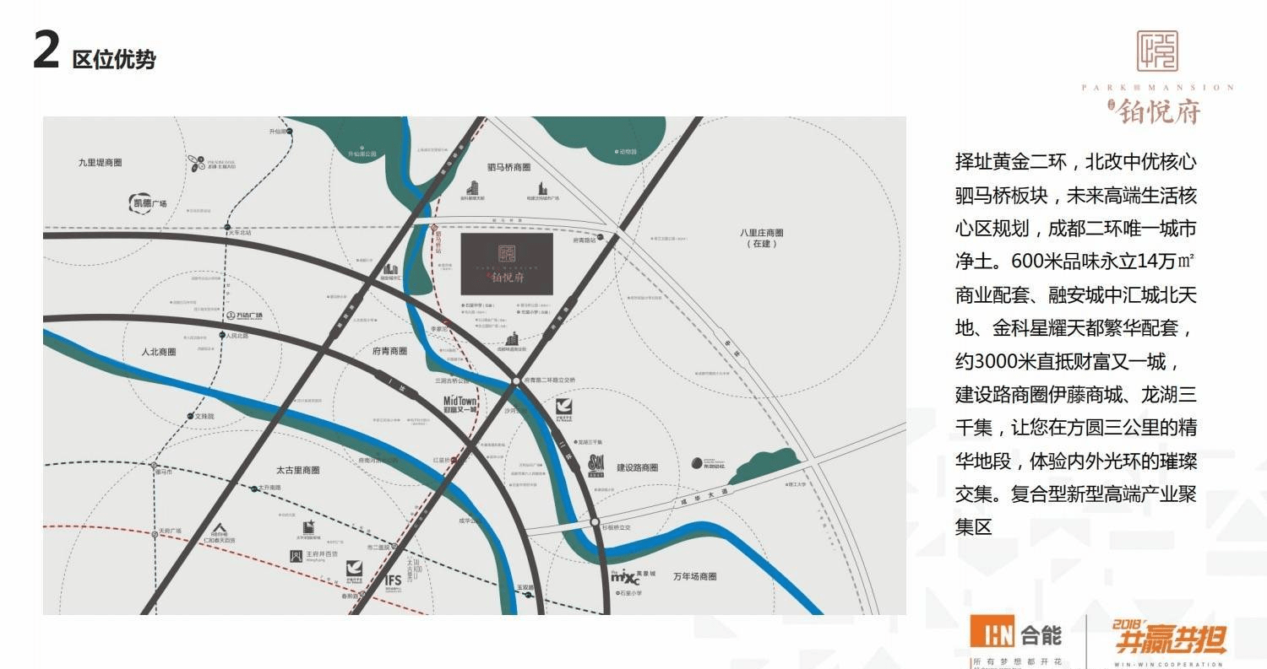The image size is (1267, 669).
Task: Click the text line 约3000米直抵财富又一城
Action: (x=1068, y=362)
